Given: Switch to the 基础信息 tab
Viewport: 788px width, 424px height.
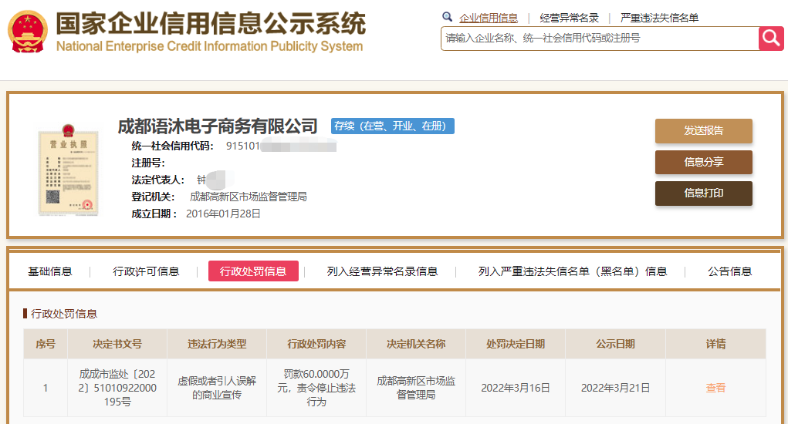Looking at the screenshot, I should 50,271.
